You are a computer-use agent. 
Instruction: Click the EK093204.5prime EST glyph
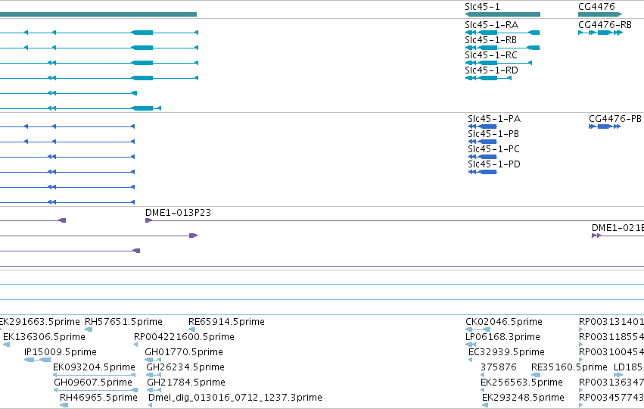tap(95, 375)
